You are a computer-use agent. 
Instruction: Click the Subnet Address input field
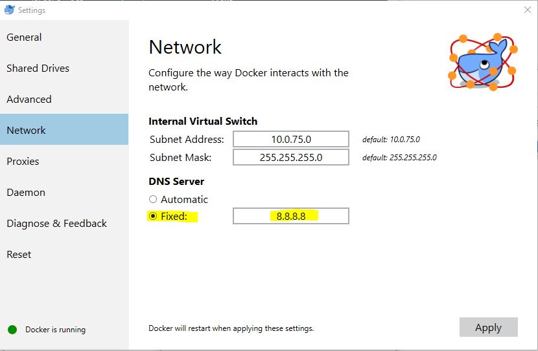click(x=291, y=139)
